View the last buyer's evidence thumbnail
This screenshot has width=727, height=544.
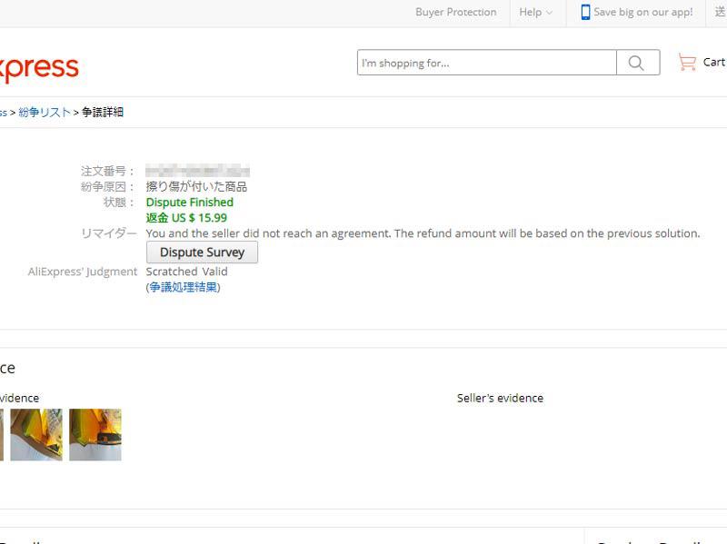95,435
